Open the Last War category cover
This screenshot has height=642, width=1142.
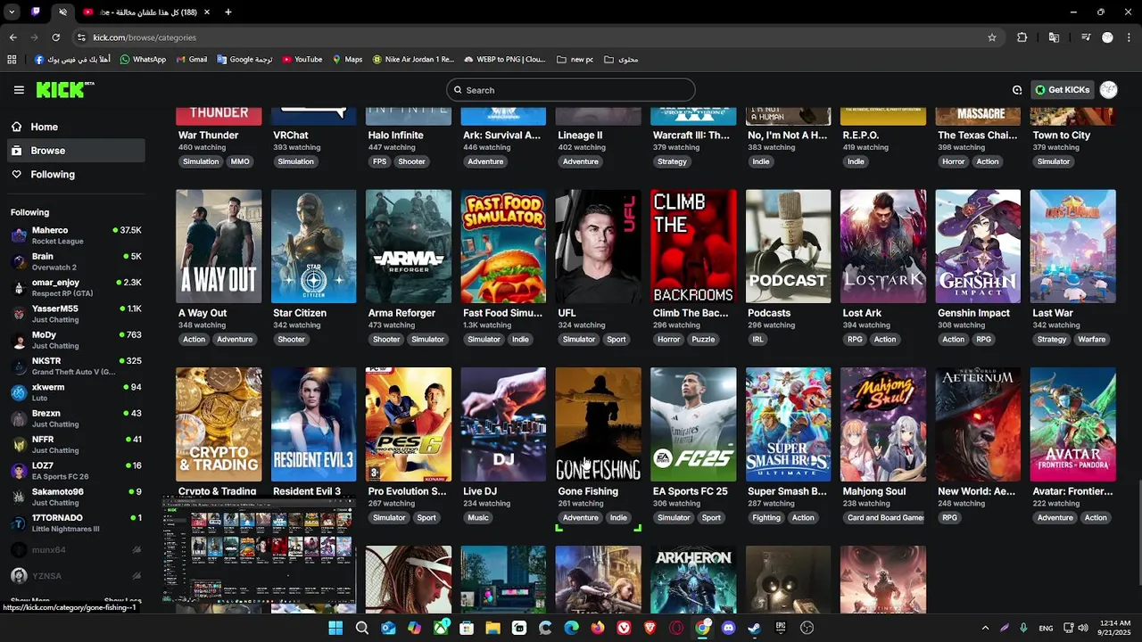tap(1072, 246)
